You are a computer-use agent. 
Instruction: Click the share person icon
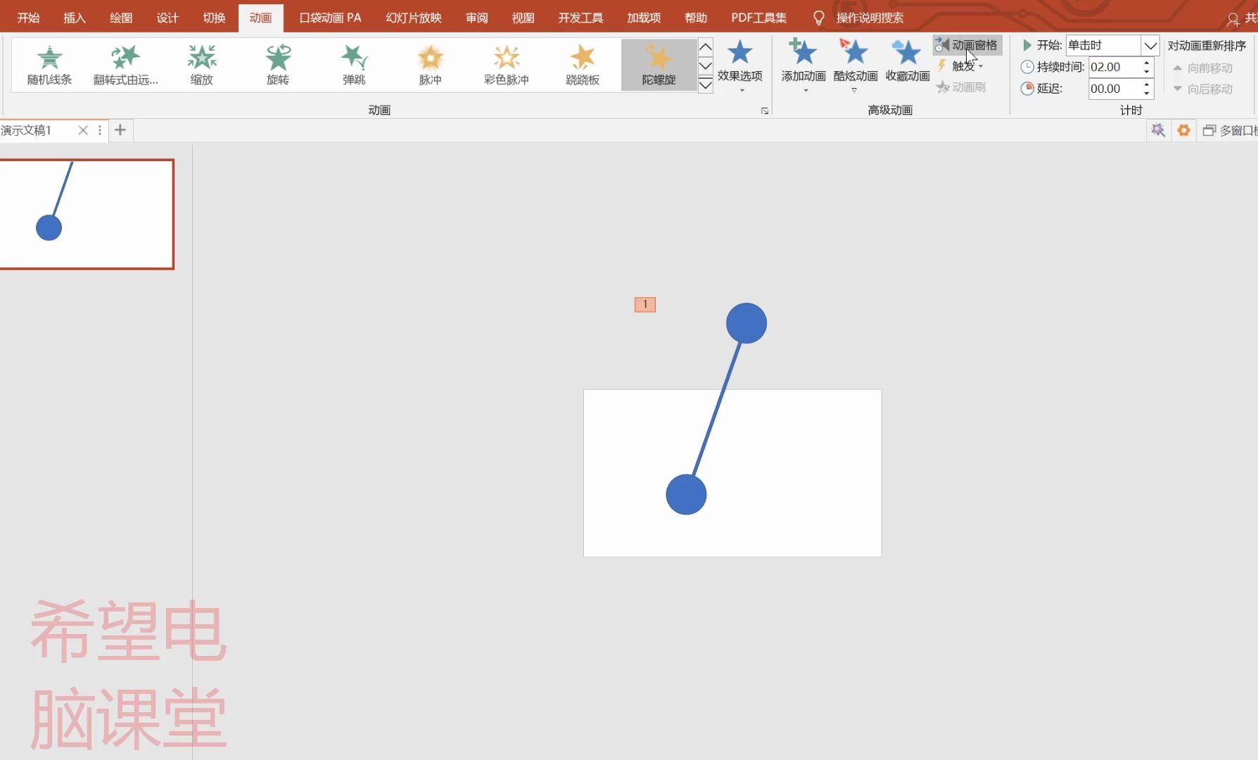click(x=1233, y=19)
